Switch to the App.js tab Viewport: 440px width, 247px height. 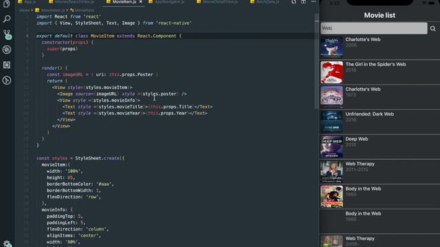point(27,1)
